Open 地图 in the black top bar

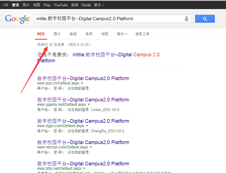coord(37,5)
